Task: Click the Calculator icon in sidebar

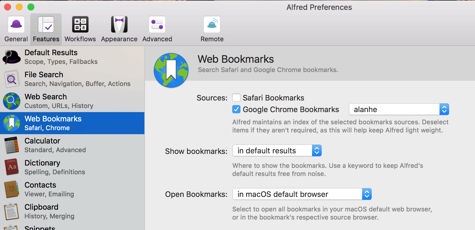Action: [x=12, y=145]
